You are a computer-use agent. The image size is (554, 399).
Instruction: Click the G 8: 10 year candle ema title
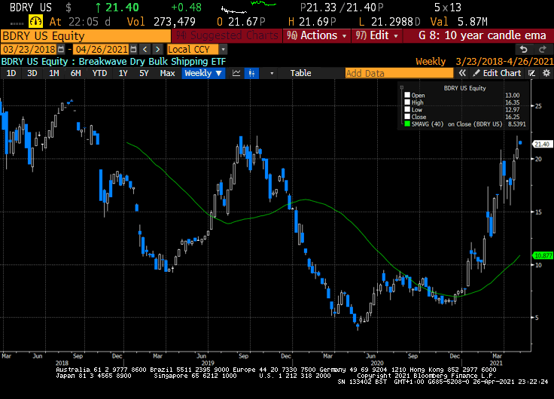482,35
